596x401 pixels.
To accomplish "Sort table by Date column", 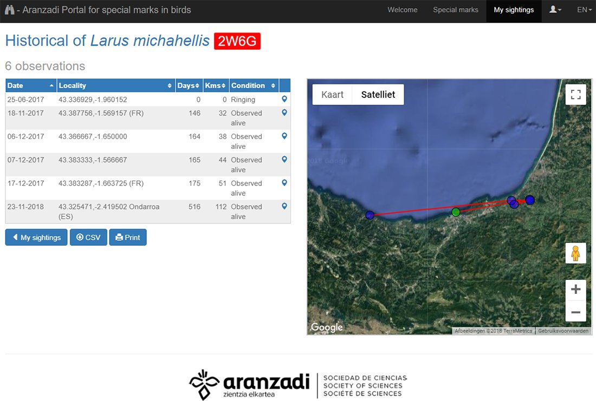I will pos(30,86).
